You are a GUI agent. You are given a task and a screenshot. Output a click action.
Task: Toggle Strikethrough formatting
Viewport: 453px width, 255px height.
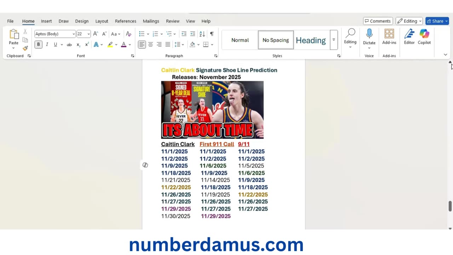click(x=69, y=44)
